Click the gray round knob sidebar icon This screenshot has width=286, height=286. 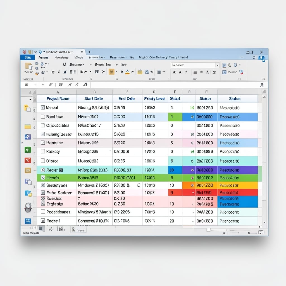(x=28, y=208)
